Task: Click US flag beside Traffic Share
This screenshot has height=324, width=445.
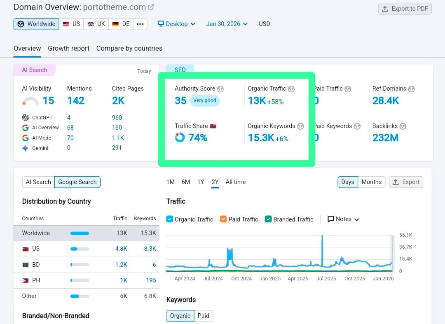Action: click(x=213, y=126)
